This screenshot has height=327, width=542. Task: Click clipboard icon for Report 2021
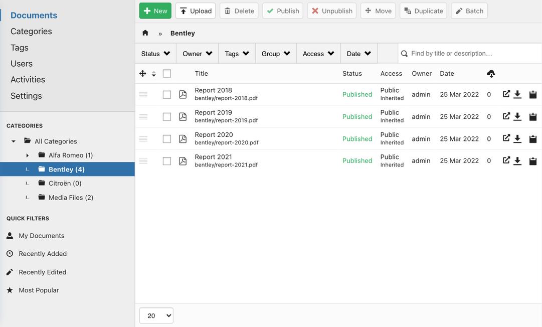(533, 160)
